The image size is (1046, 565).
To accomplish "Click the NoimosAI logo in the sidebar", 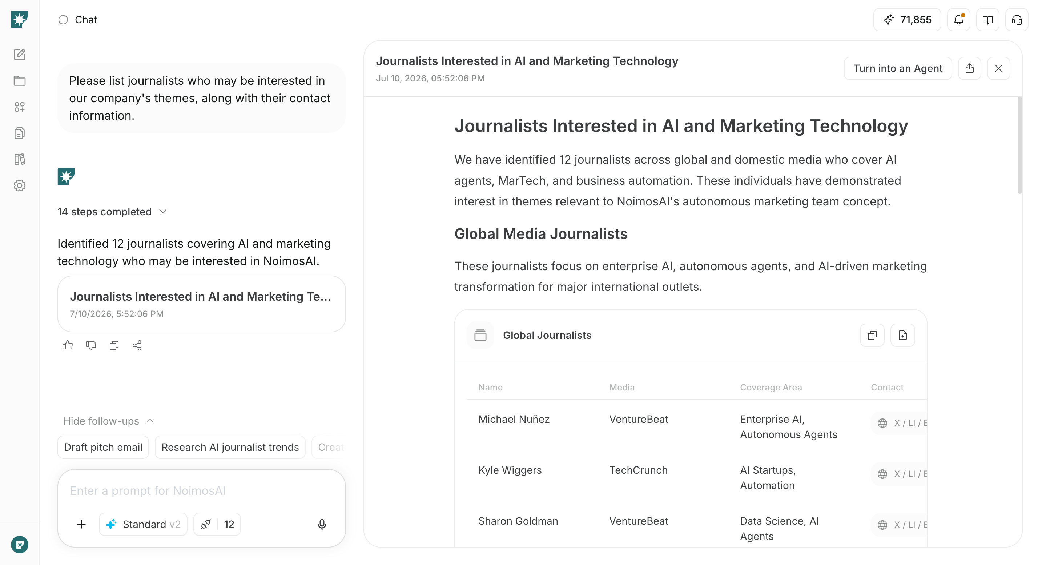I will coord(19,20).
